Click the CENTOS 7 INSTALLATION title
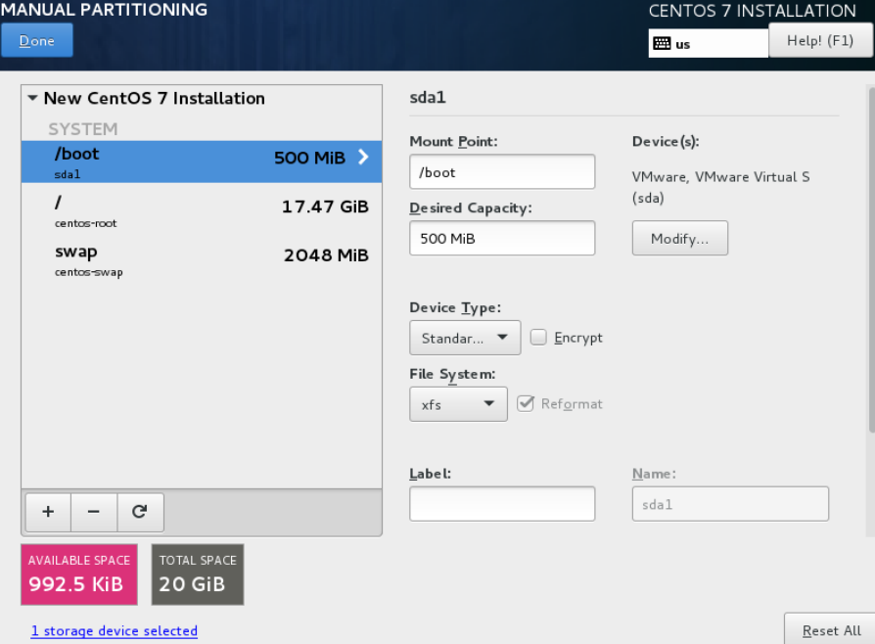This screenshot has width=875, height=644. [x=753, y=11]
